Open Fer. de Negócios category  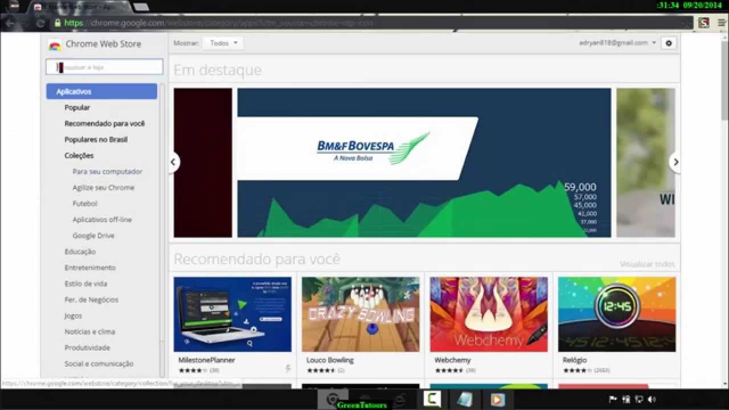click(x=91, y=300)
